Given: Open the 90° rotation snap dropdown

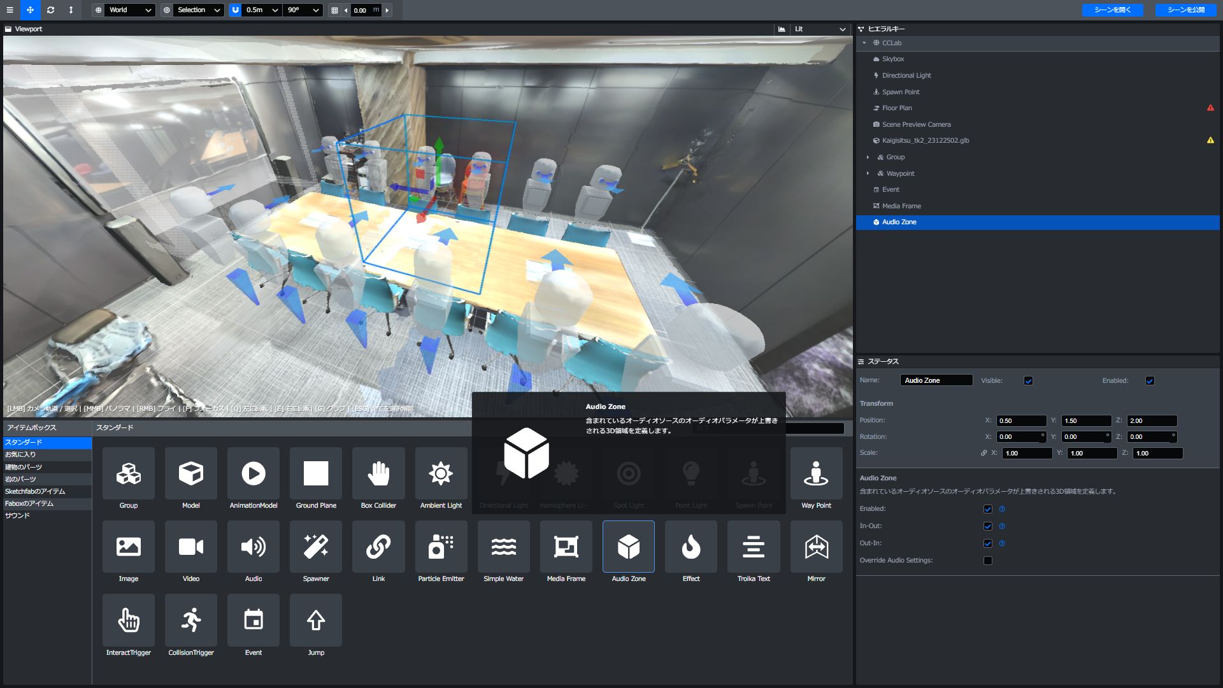Looking at the screenshot, I should pyautogui.click(x=303, y=10).
